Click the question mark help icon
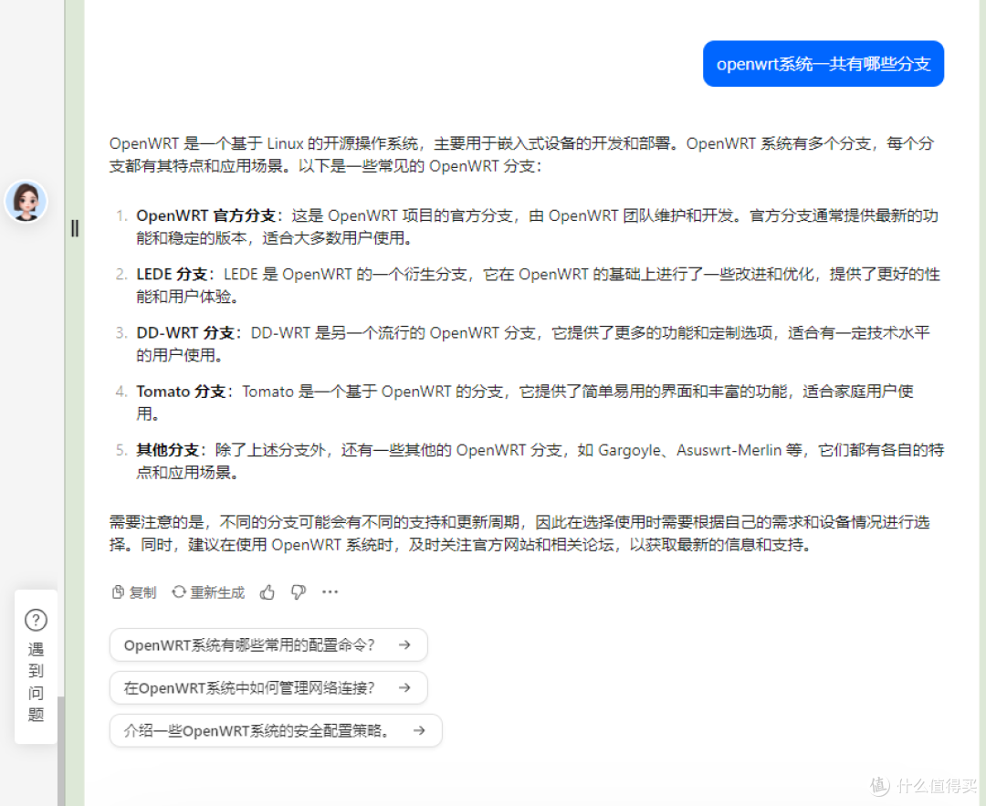Screen dimensions: 986x806 click(36, 620)
